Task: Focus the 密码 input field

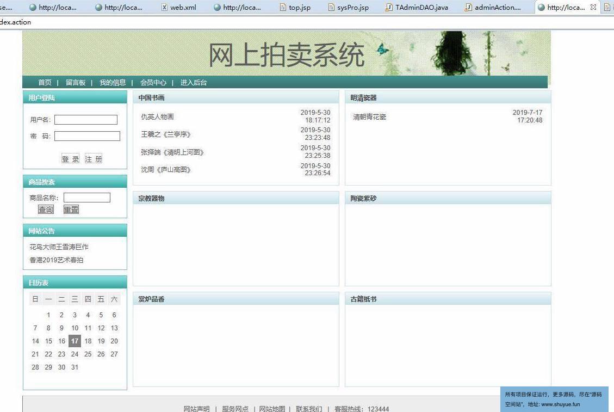Action: coord(87,136)
